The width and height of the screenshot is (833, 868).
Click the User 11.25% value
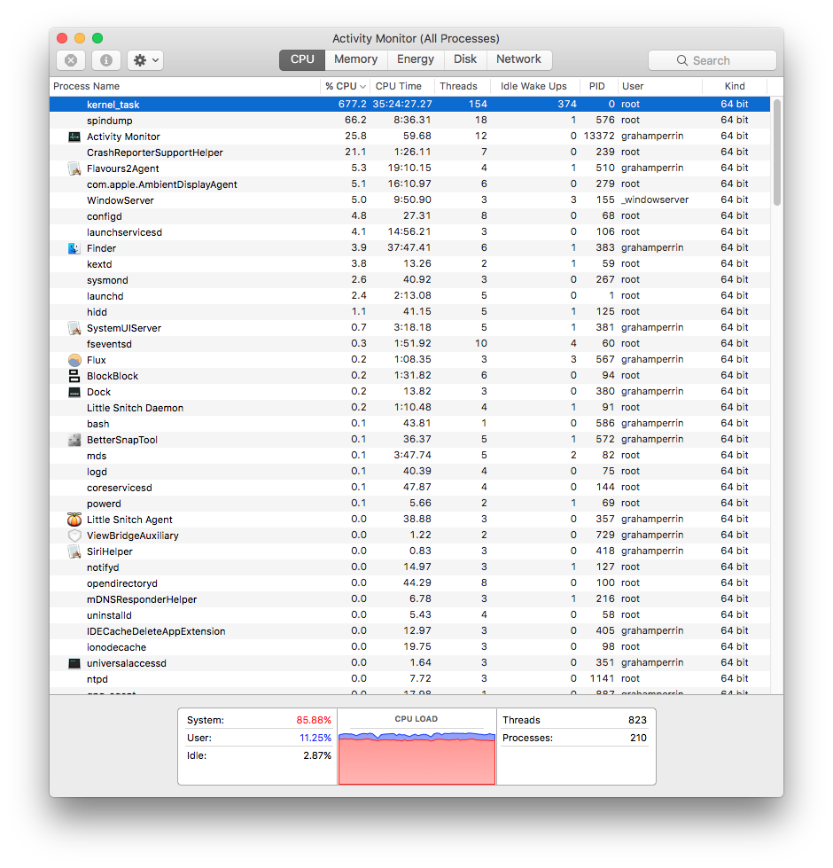(315, 738)
